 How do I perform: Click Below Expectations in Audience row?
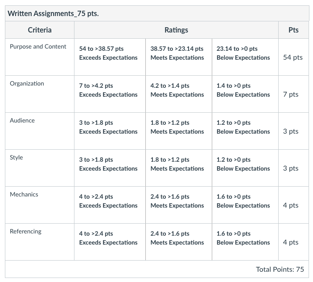click(x=245, y=131)
